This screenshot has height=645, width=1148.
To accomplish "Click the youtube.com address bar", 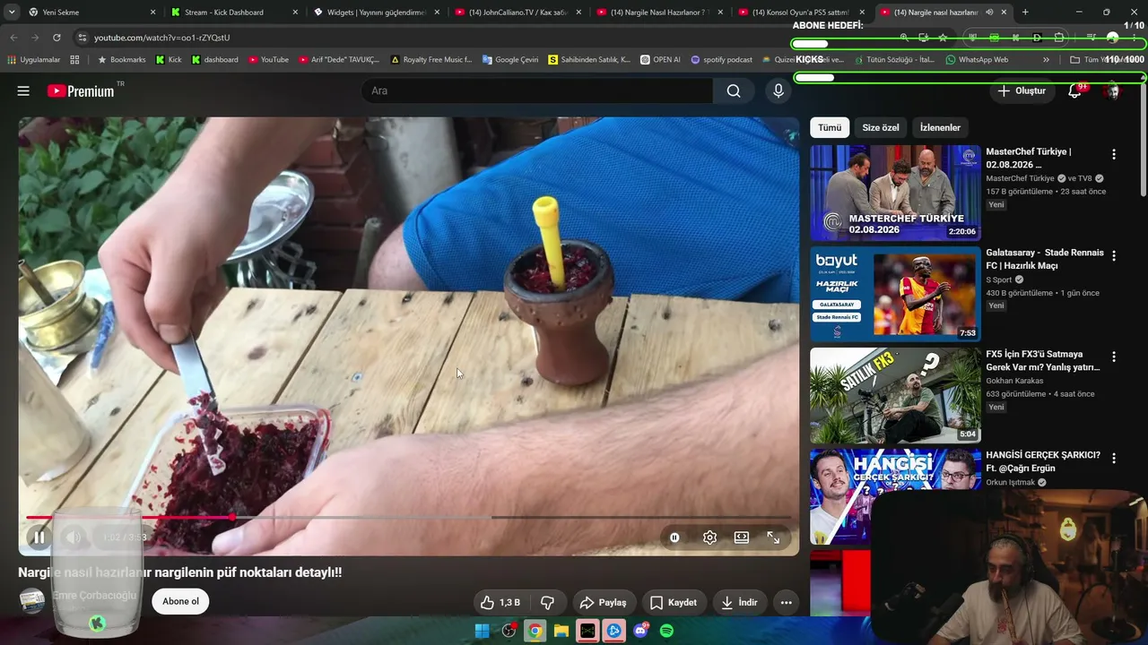I will (x=484, y=38).
